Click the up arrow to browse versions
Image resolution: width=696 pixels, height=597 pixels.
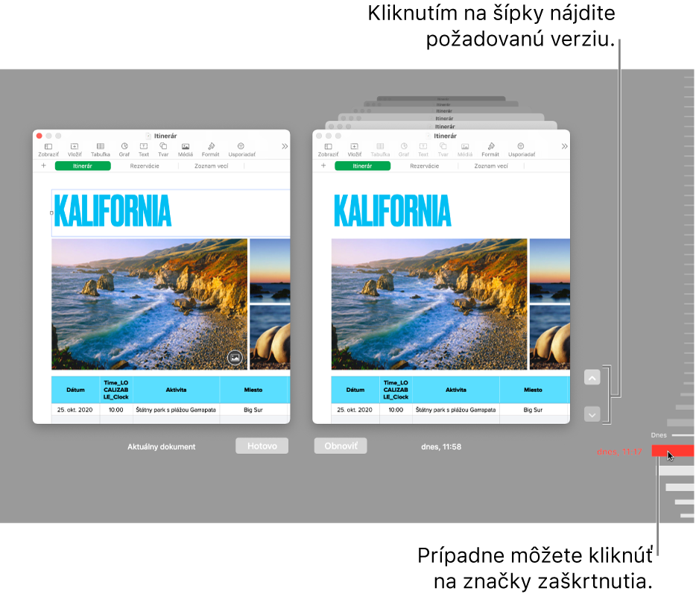[592, 379]
